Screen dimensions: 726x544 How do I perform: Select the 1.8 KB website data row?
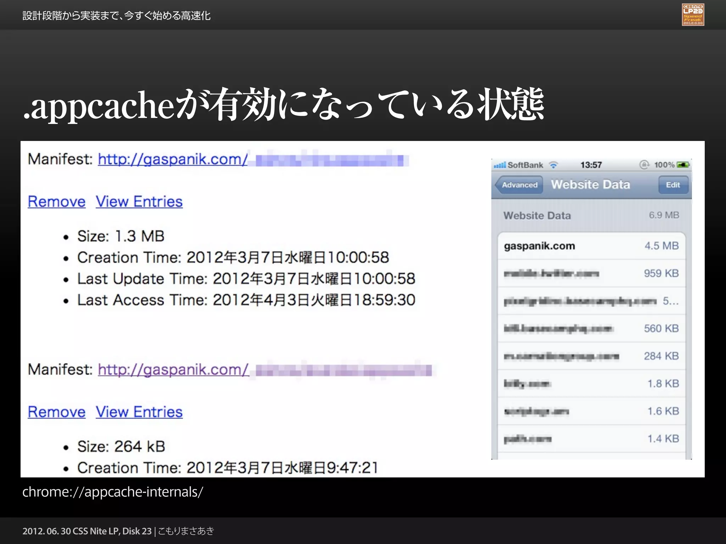coord(591,384)
